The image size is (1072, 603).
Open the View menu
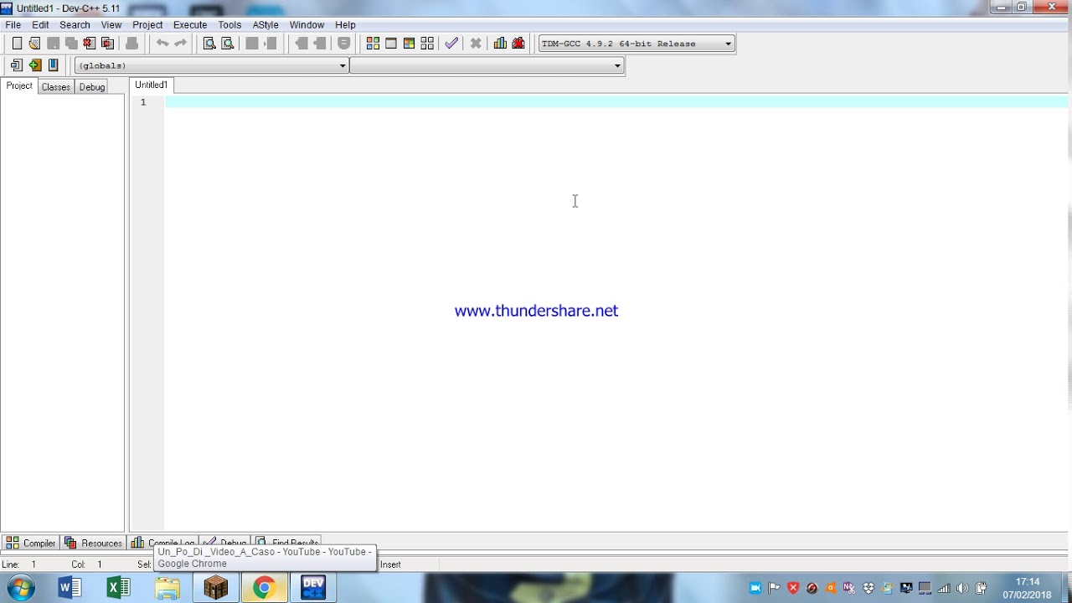click(111, 25)
